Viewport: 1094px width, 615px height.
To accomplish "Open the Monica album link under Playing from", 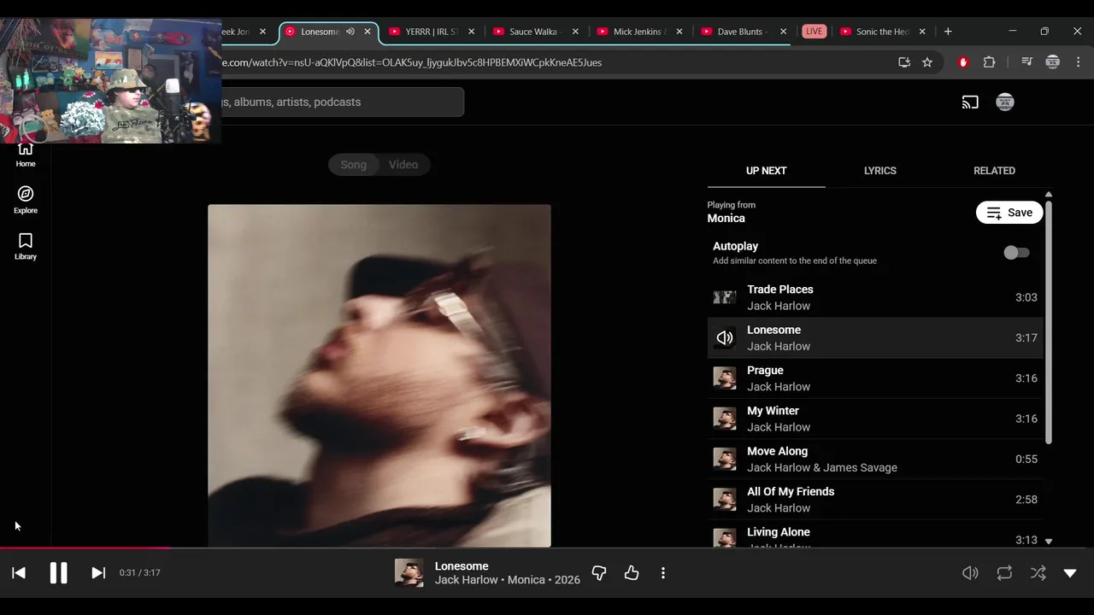I will pyautogui.click(x=726, y=219).
